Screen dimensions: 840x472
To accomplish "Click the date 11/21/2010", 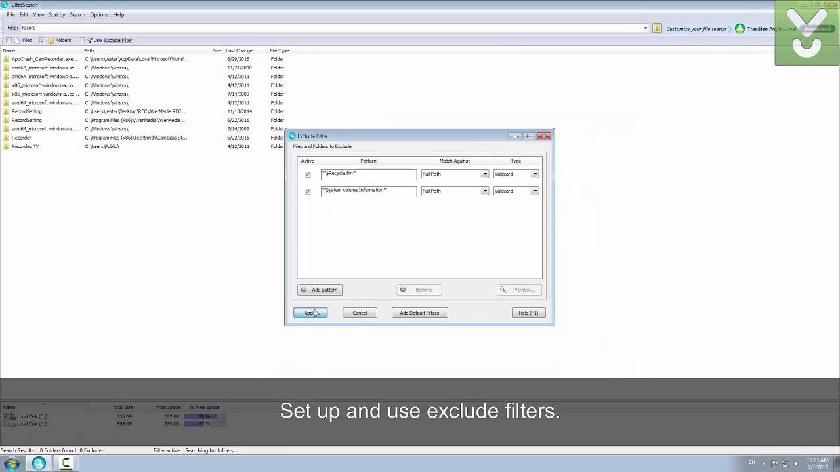I will point(240,68).
